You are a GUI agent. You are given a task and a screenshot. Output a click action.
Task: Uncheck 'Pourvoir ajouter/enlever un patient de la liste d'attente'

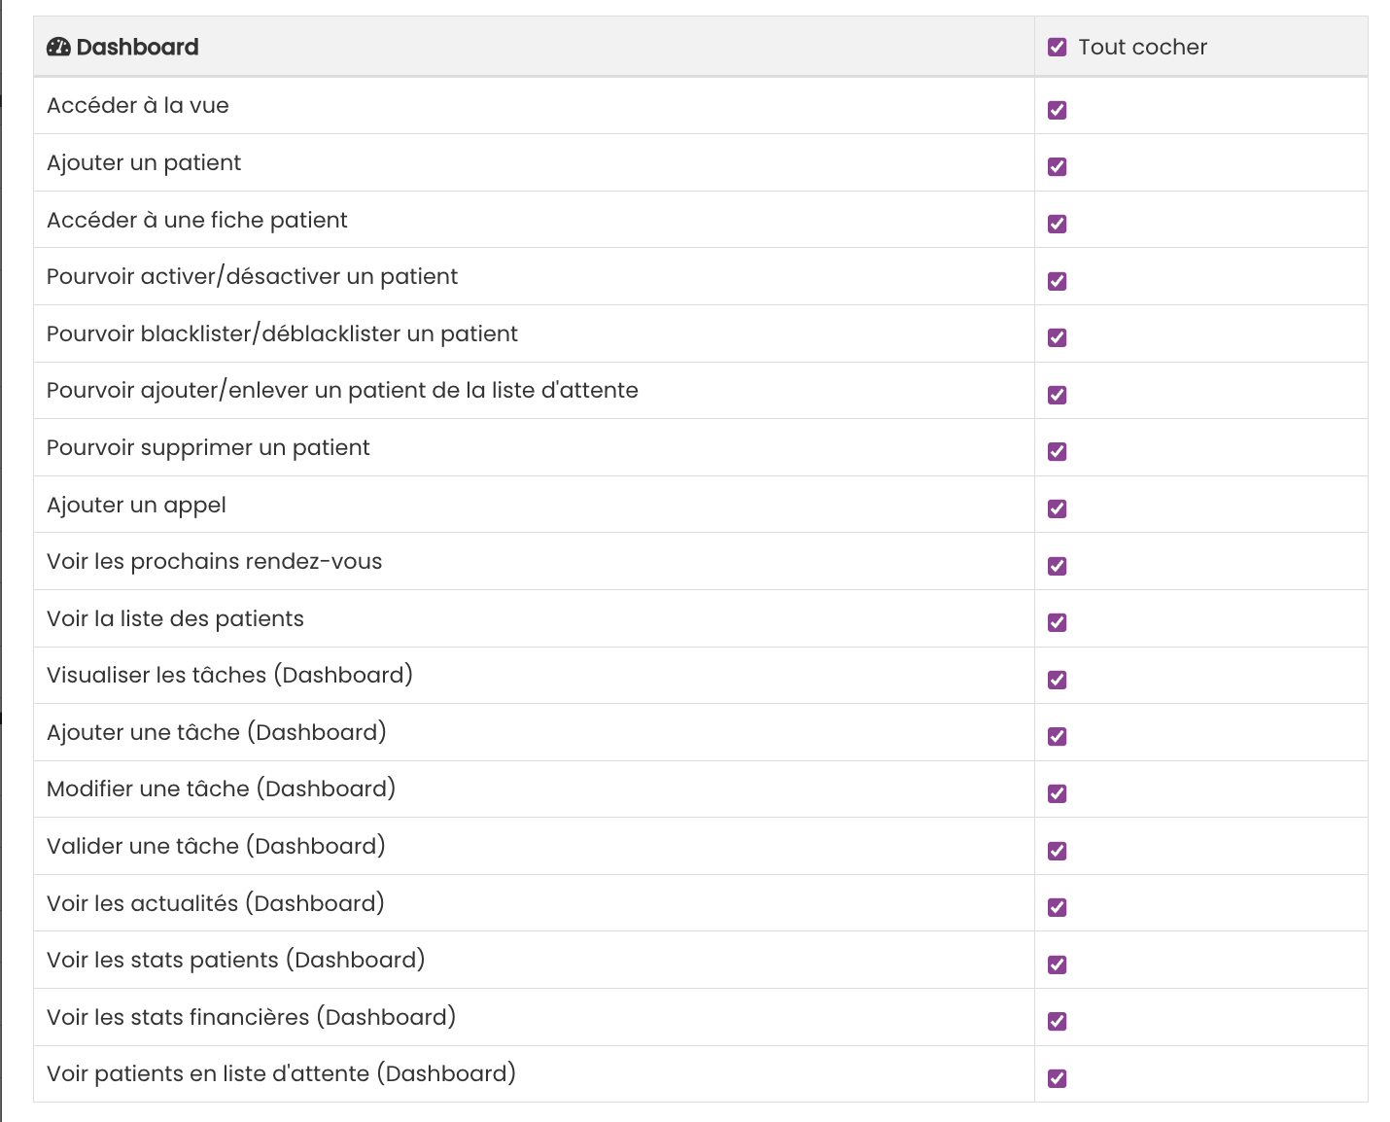tap(1058, 395)
